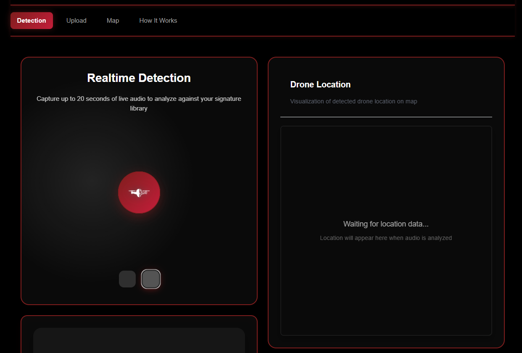522x353 pixels.
Task: Click the 'Capture up to 20 seconds' description
Action: click(139, 103)
